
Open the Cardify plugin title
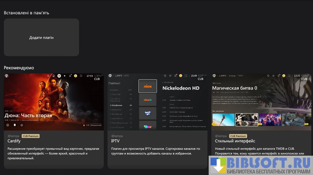pos(14,141)
